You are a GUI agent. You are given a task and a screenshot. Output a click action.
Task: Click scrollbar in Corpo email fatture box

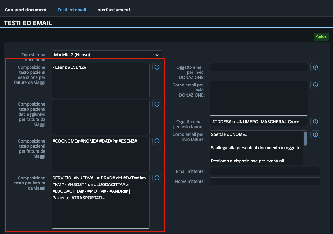[305, 139]
